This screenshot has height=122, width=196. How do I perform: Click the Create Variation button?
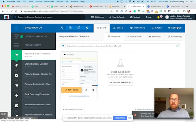pyautogui.click(x=120, y=83)
